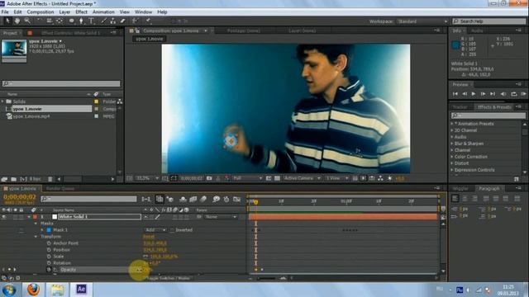
Task: Click the Take Snapshot camera icon
Action: [209, 178]
